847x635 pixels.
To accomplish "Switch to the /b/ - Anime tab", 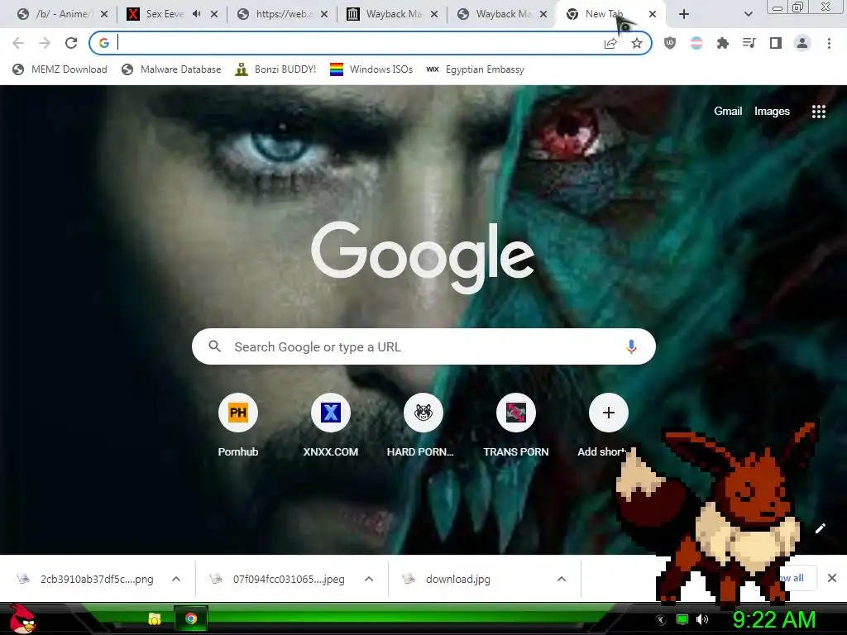I will (x=63, y=14).
